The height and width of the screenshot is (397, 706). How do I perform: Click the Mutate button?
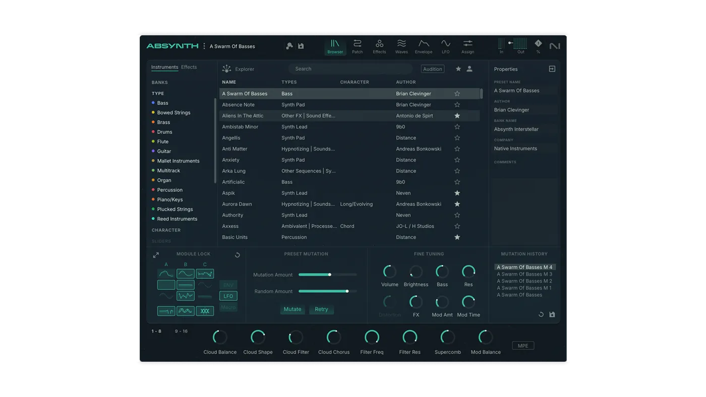click(x=292, y=309)
